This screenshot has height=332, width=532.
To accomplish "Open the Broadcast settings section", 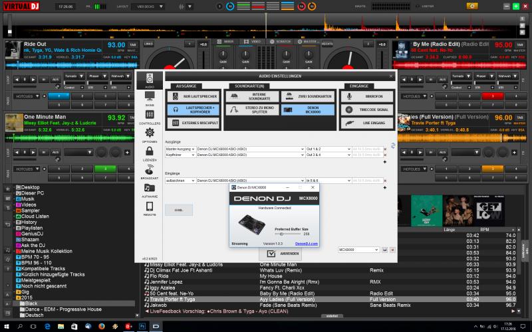I will tap(150, 172).
